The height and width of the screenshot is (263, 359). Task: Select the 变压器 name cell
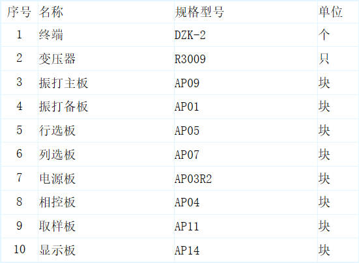[x=106, y=59]
